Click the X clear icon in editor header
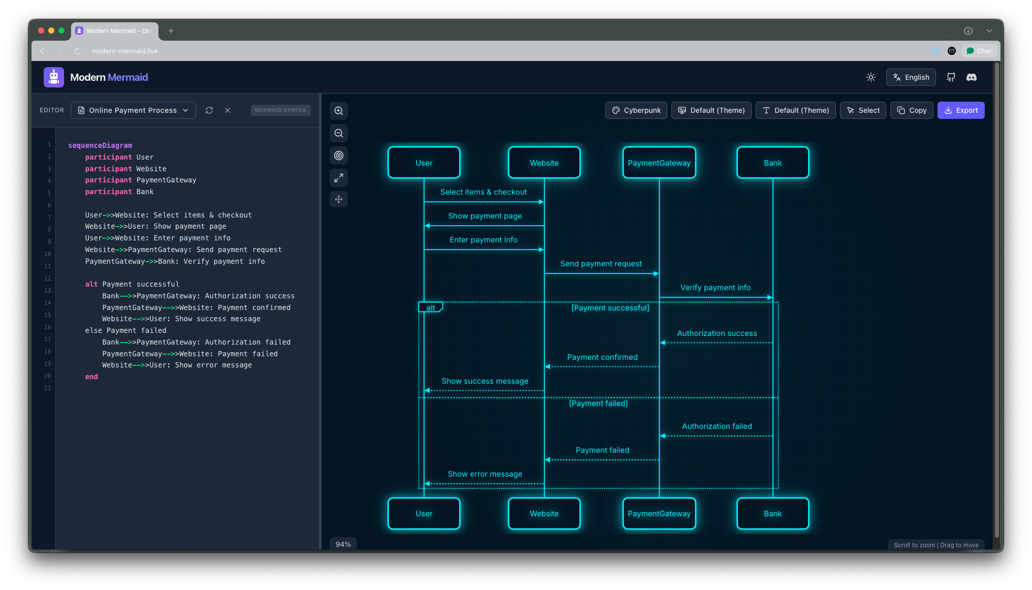The image size is (1032, 590). [x=228, y=110]
